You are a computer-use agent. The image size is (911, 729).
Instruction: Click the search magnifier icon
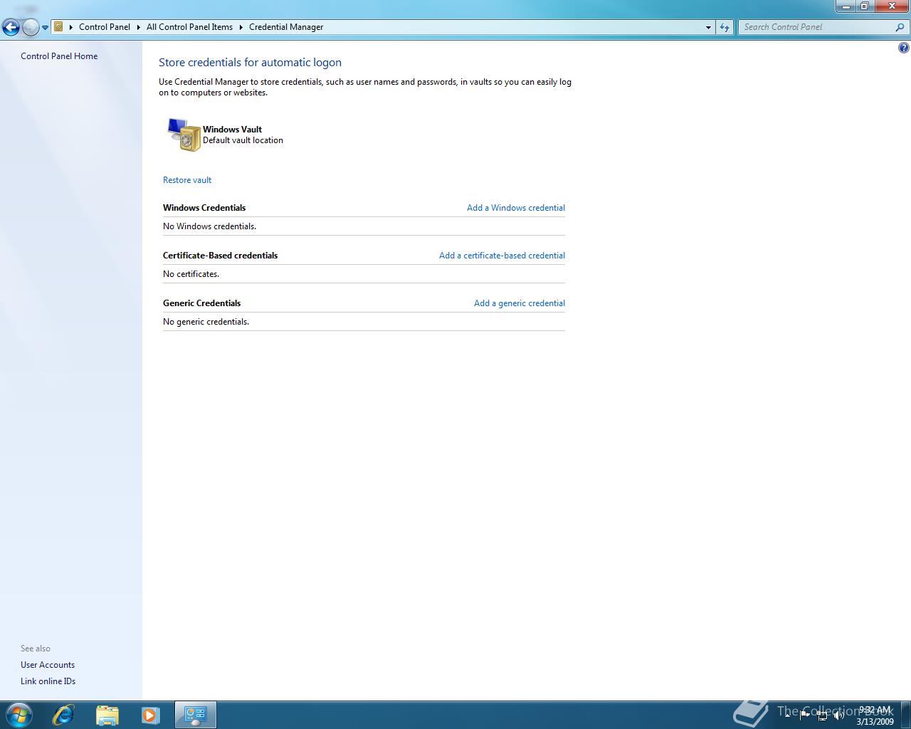(900, 27)
